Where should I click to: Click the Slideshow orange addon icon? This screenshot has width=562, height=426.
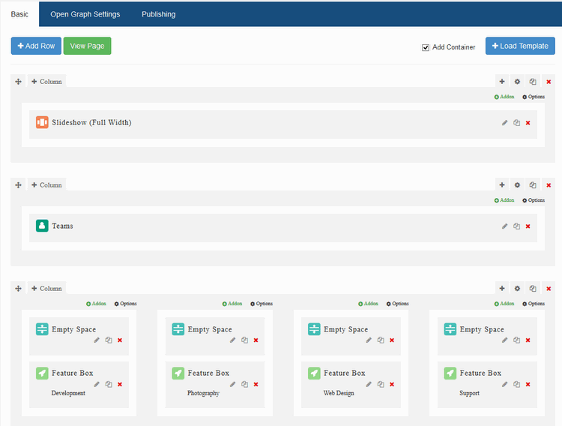[x=42, y=122]
